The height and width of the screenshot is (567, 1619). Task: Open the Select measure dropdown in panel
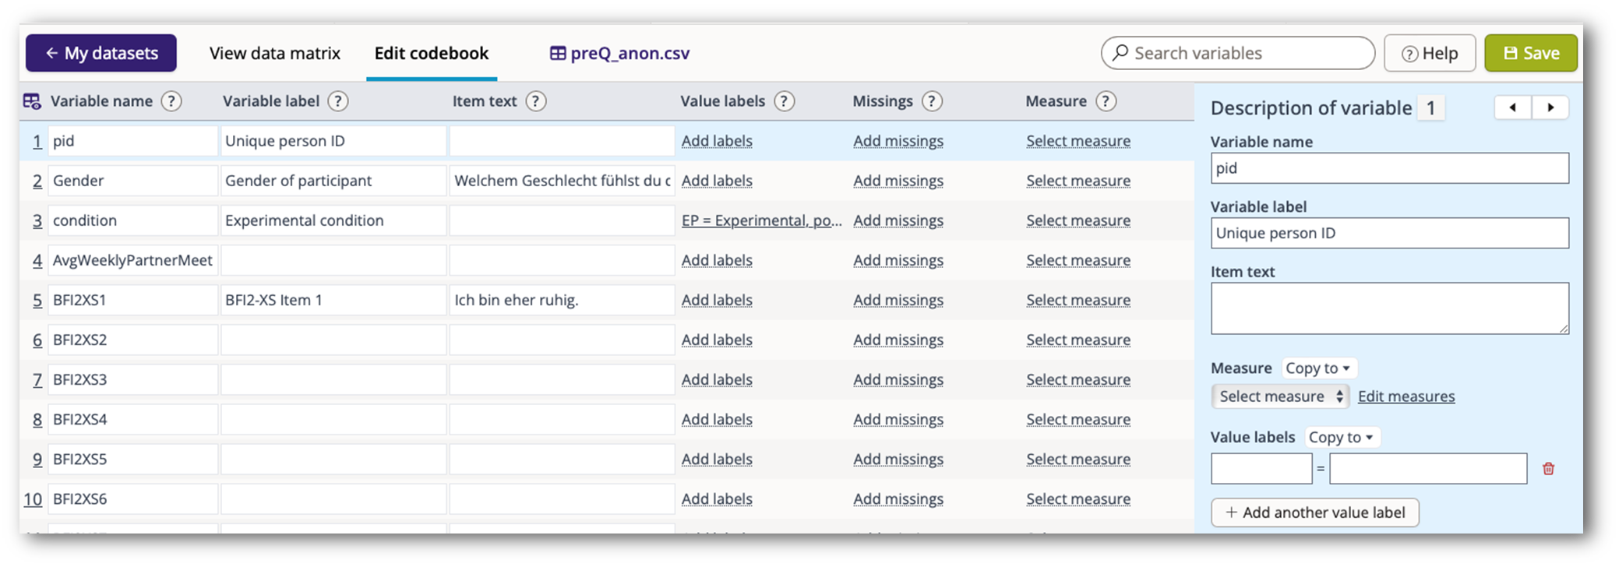click(1280, 396)
